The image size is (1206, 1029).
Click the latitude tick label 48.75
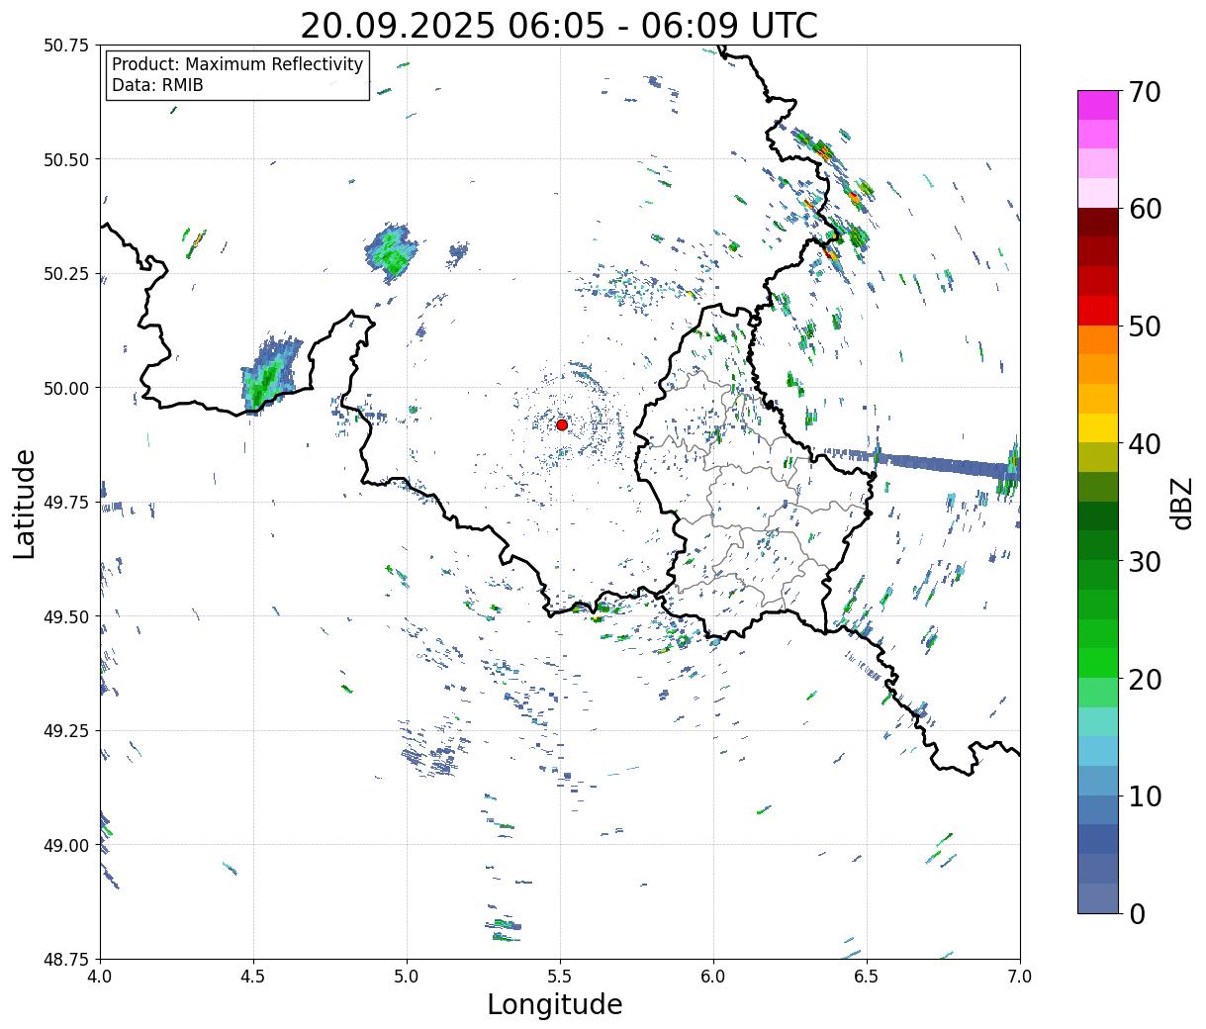(x=66, y=959)
